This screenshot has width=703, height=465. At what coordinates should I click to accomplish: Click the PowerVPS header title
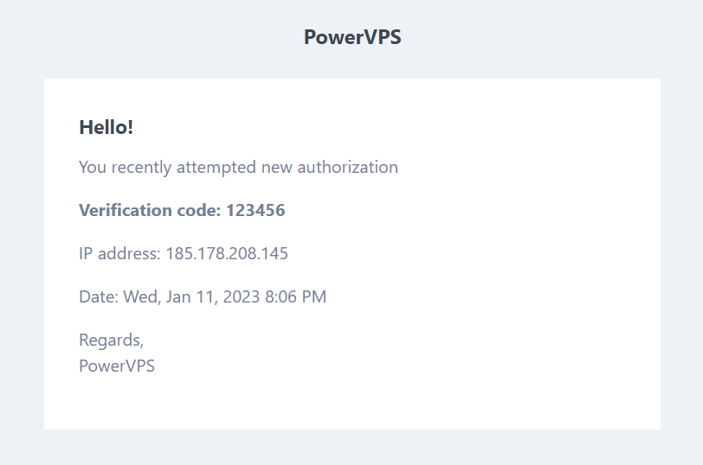point(352,36)
